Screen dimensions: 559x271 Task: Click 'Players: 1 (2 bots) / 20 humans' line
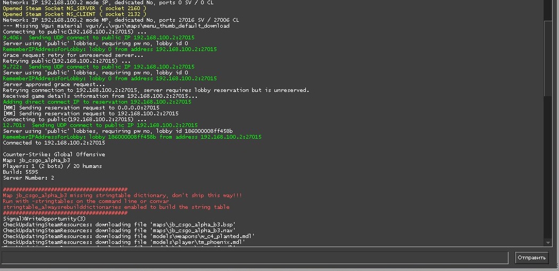pyautogui.click(x=53, y=166)
